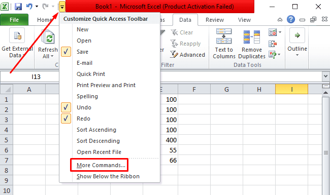Click the cell containing 66
Image resolution: width=330 pixels, height=195 pixels.
169,160
